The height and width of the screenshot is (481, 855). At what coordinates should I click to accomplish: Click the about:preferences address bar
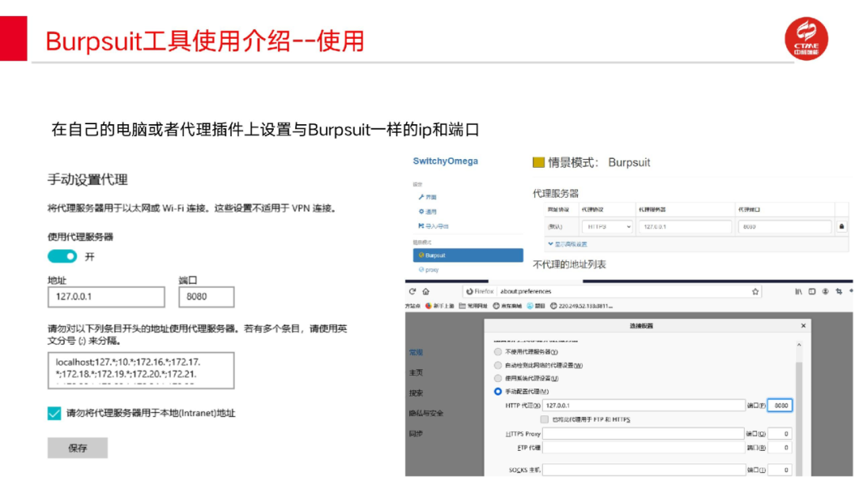tap(610, 291)
